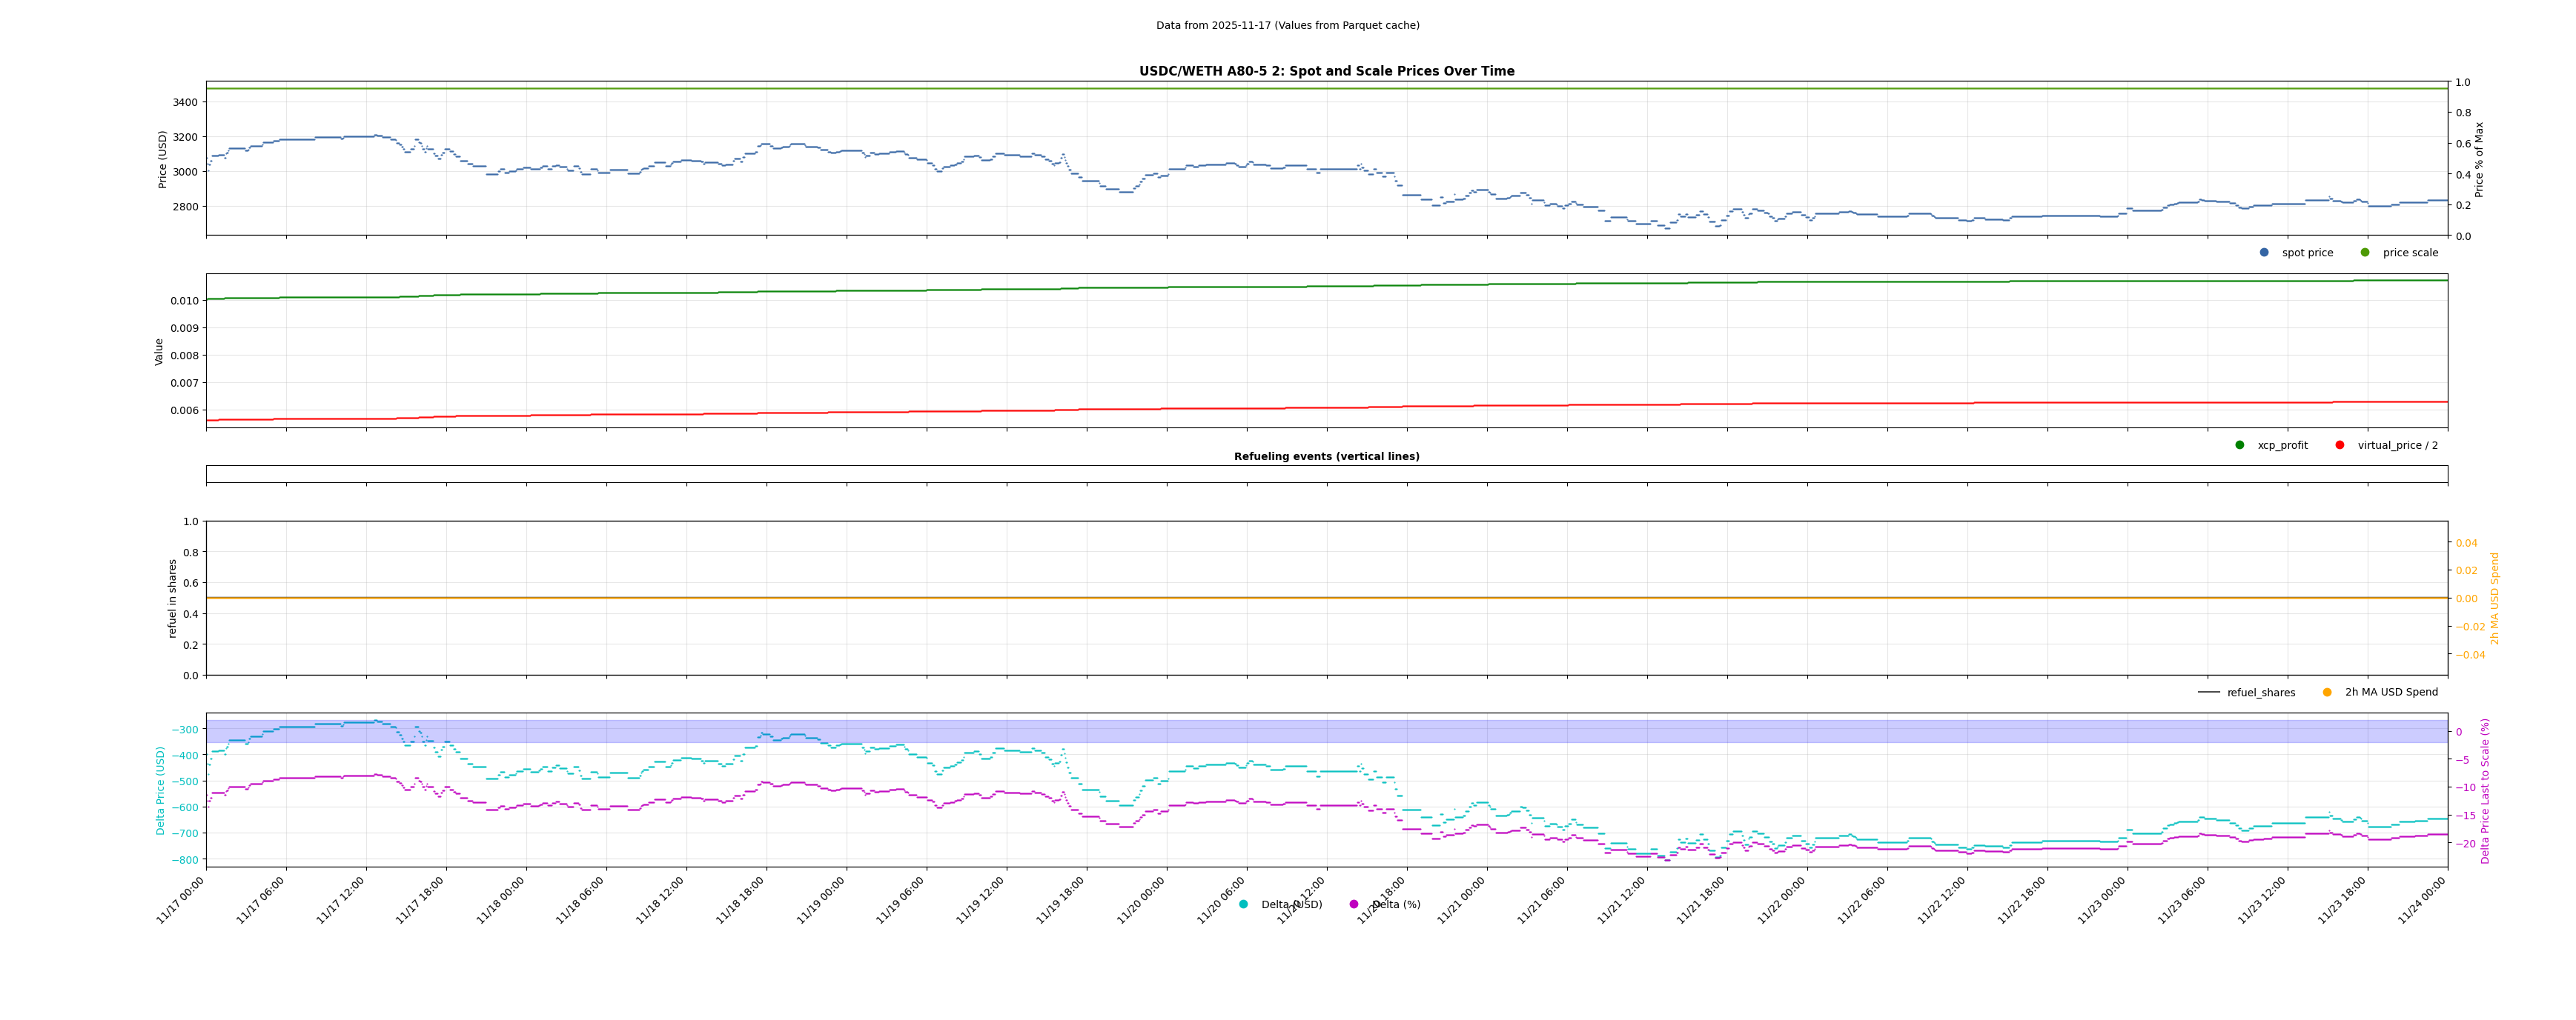Click the green xcp_profit legend dot
2576x1020 pixels.
(x=2240, y=446)
